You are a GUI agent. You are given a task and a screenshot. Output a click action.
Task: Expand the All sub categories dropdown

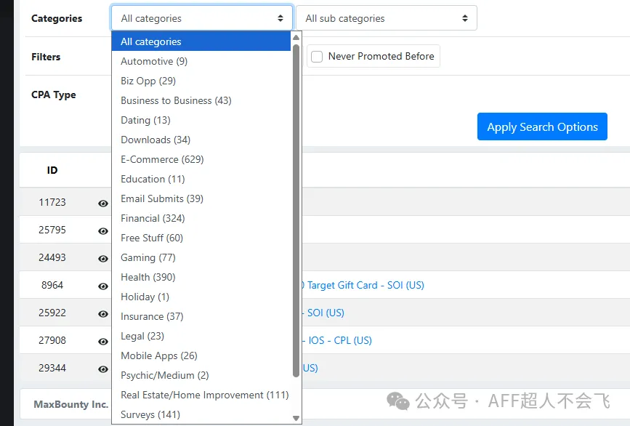point(386,18)
